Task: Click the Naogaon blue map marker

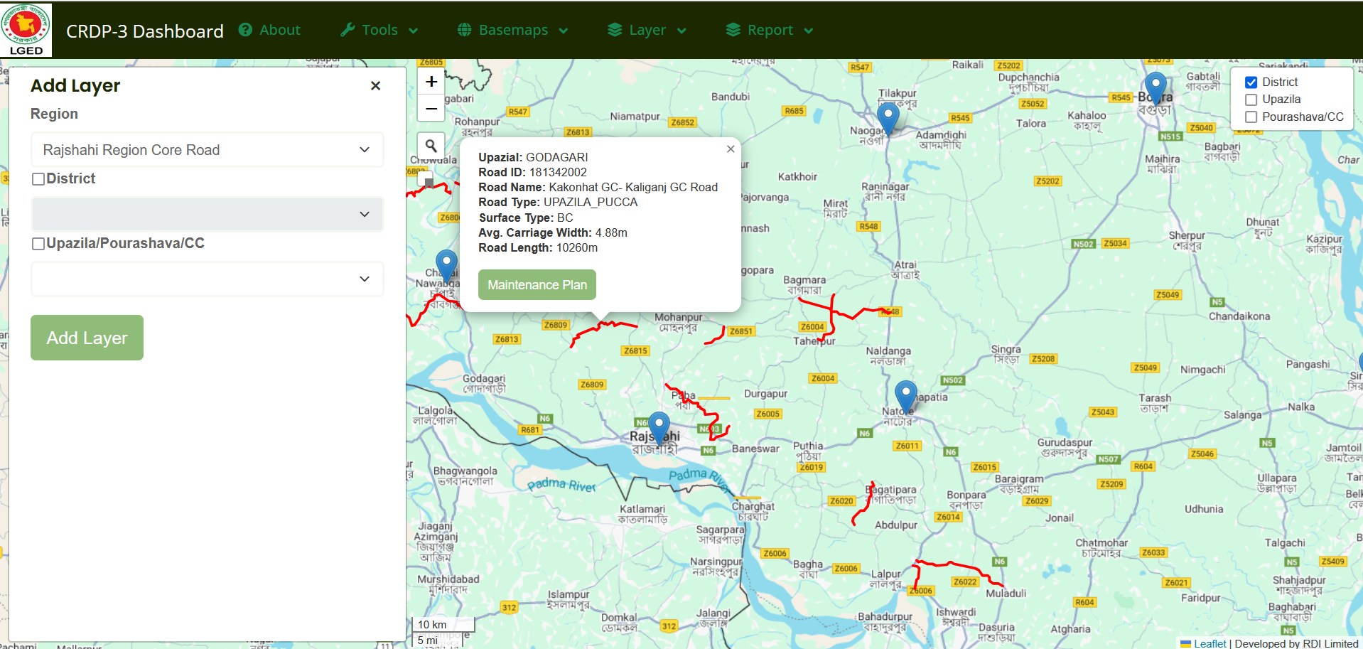Action: (888, 117)
